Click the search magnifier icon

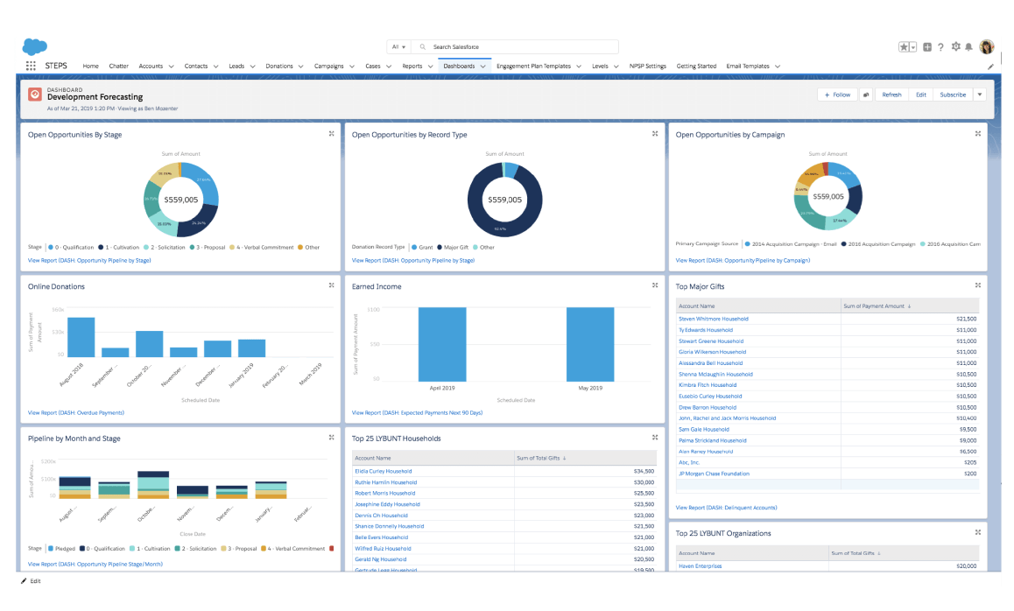click(421, 46)
